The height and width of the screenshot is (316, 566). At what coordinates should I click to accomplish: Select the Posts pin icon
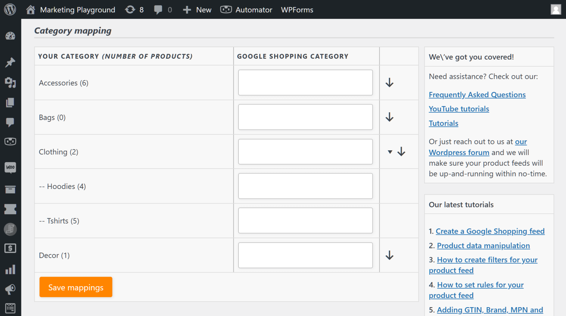(x=10, y=62)
